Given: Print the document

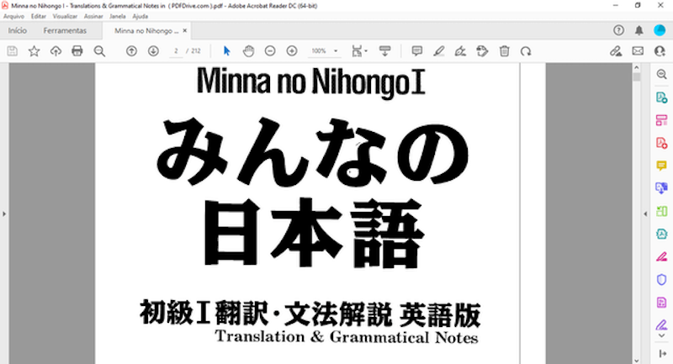Looking at the screenshot, I should 77,51.
